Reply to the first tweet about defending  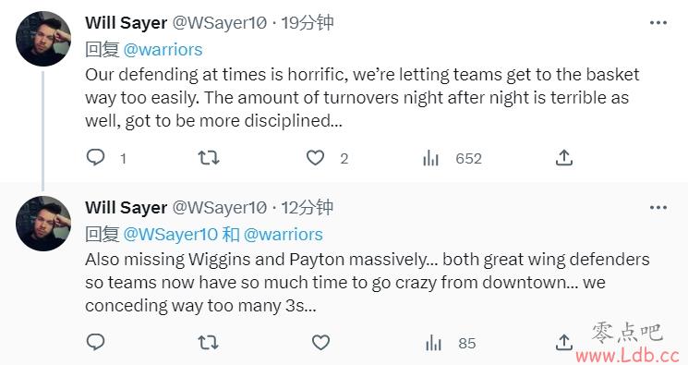pos(96,157)
